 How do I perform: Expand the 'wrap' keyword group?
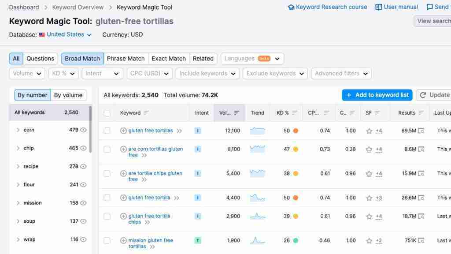tap(18, 239)
